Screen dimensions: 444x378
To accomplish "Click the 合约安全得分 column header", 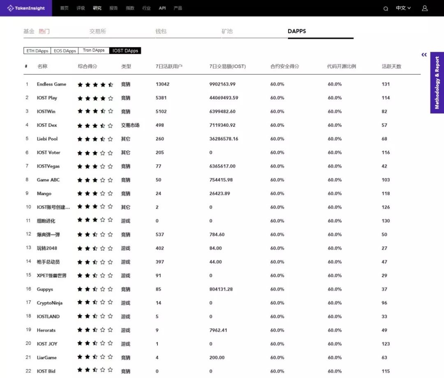I will (284, 66).
